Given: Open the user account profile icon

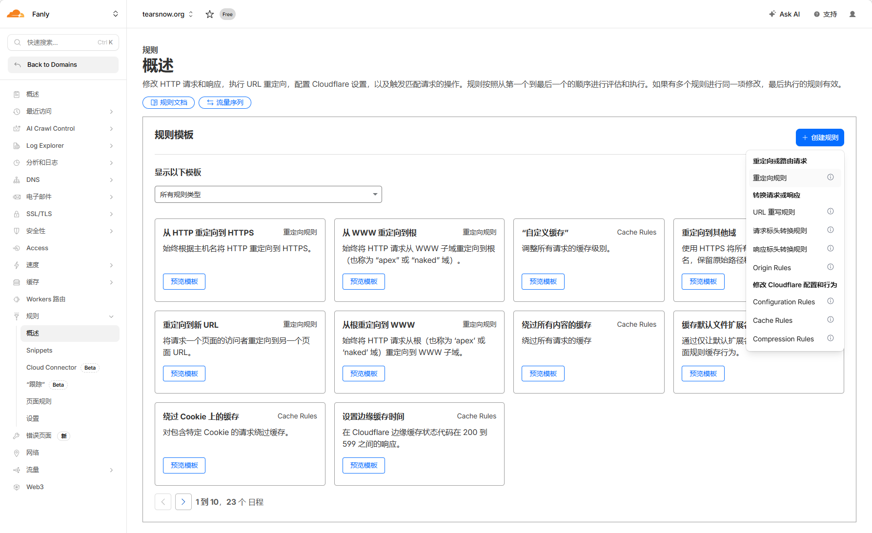Looking at the screenshot, I should point(852,14).
